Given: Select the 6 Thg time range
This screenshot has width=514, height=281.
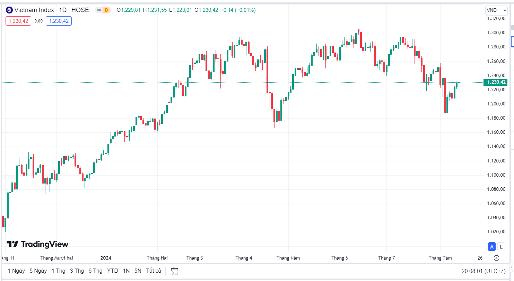Looking at the screenshot, I should click(x=95, y=271).
